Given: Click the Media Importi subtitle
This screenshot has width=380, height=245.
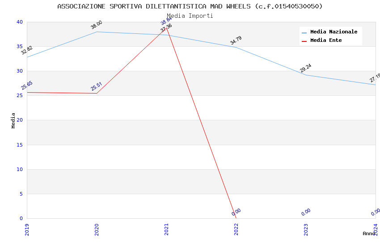Looking at the screenshot, I should [190, 16].
